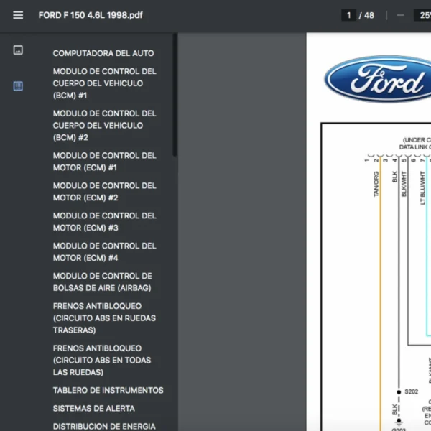Screen dimensions: 431x431
Task: Select Modulo de Control del Motor ECM #3
Action: pyautogui.click(x=104, y=222)
